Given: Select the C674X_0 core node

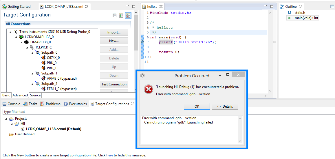Looking at the screenshot, I should 50,57.
